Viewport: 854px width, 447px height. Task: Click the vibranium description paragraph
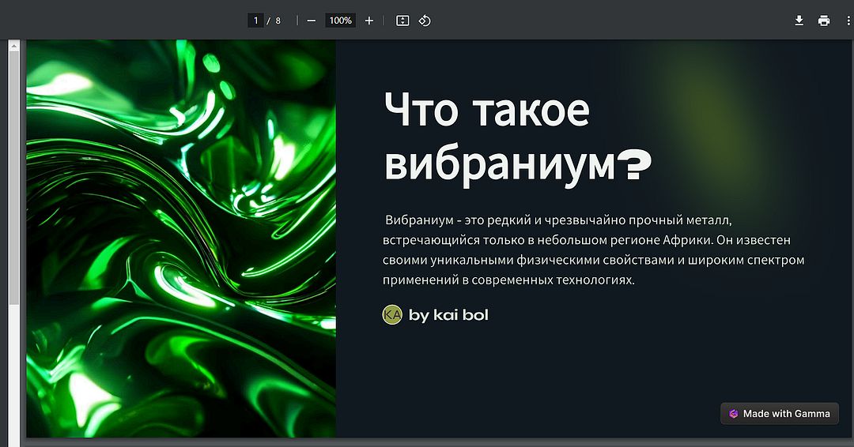[x=593, y=249]
